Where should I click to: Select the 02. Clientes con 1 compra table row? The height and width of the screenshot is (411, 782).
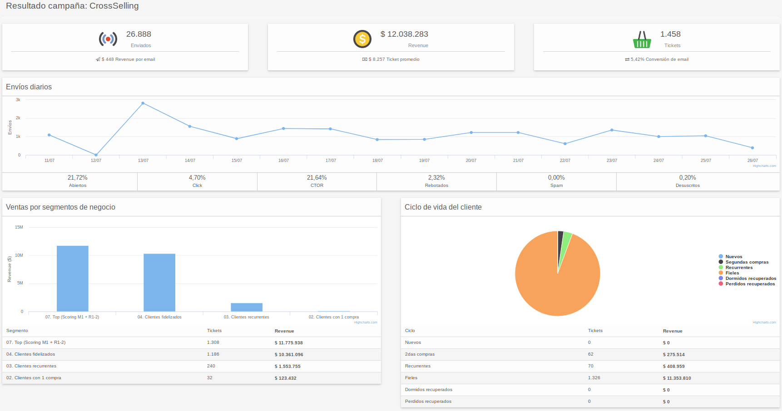(x=192, y=378)
